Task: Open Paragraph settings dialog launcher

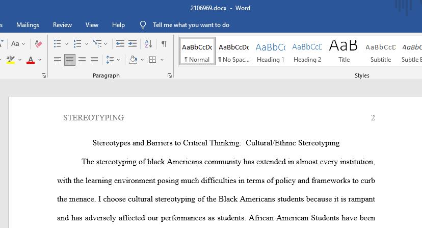Action: [170, 75]
